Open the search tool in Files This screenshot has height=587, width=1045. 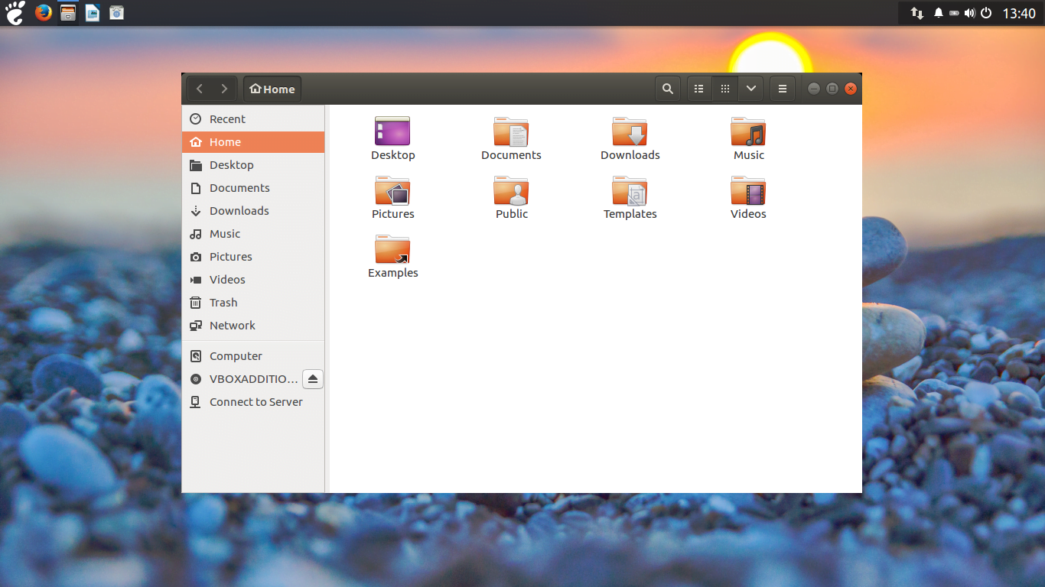tap(668, 89)
